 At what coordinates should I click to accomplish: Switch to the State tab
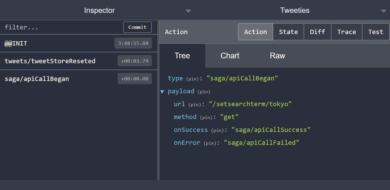point(288,32)
